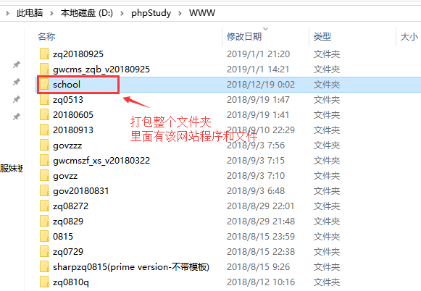Screen dimensions: 421x291
Task: Click the zq0810q folder icon
Action: tap(44, 282)
